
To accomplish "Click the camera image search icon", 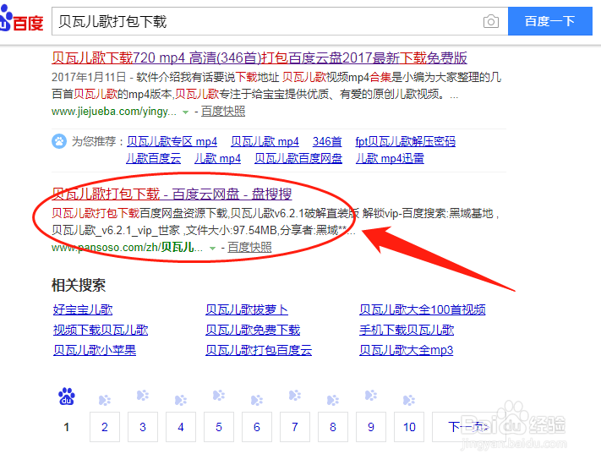I will tap(491, 21).
